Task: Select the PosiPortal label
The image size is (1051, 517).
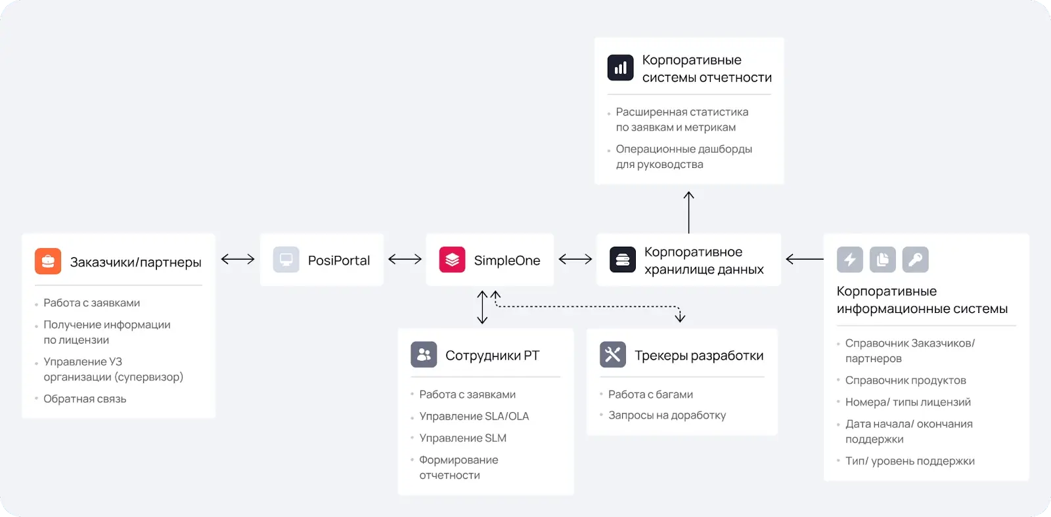Action: click(x=339, y=260)
